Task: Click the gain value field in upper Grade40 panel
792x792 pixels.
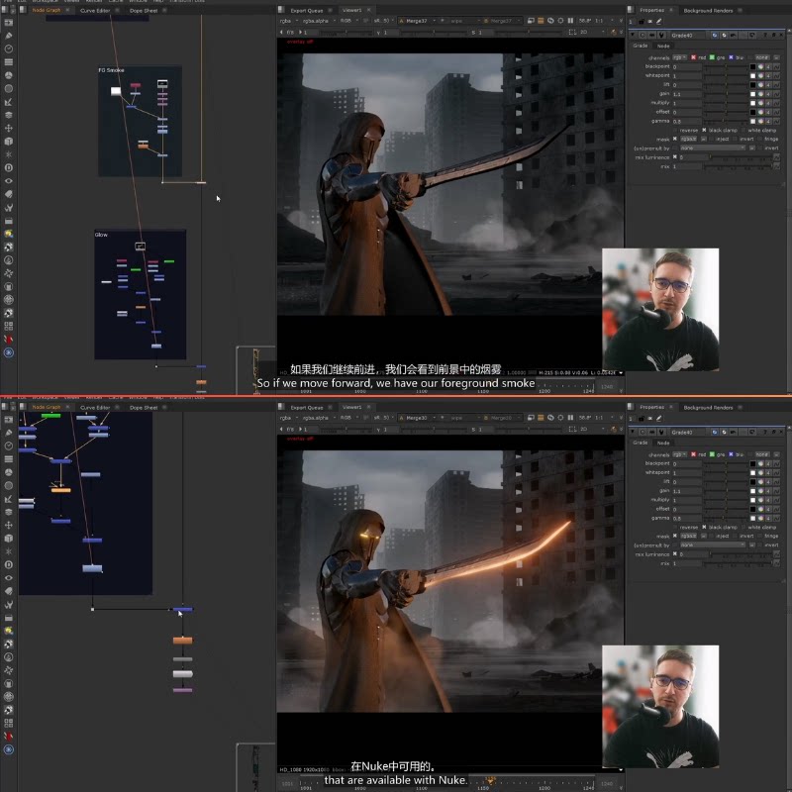Action: (x=687, y=94)
